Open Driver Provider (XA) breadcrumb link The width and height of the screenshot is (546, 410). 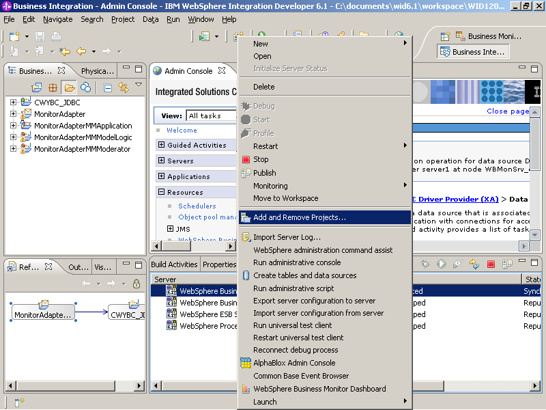tap(455, 200)
